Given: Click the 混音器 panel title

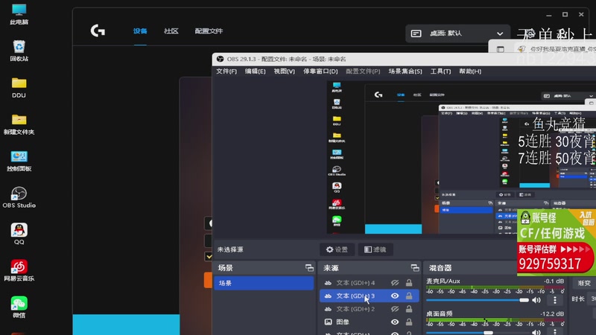Looking at the screenshot, I should (440, 268).
